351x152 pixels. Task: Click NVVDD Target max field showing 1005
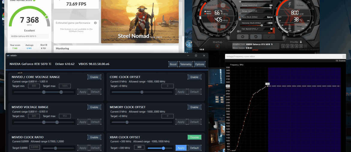tap(65, 86)
